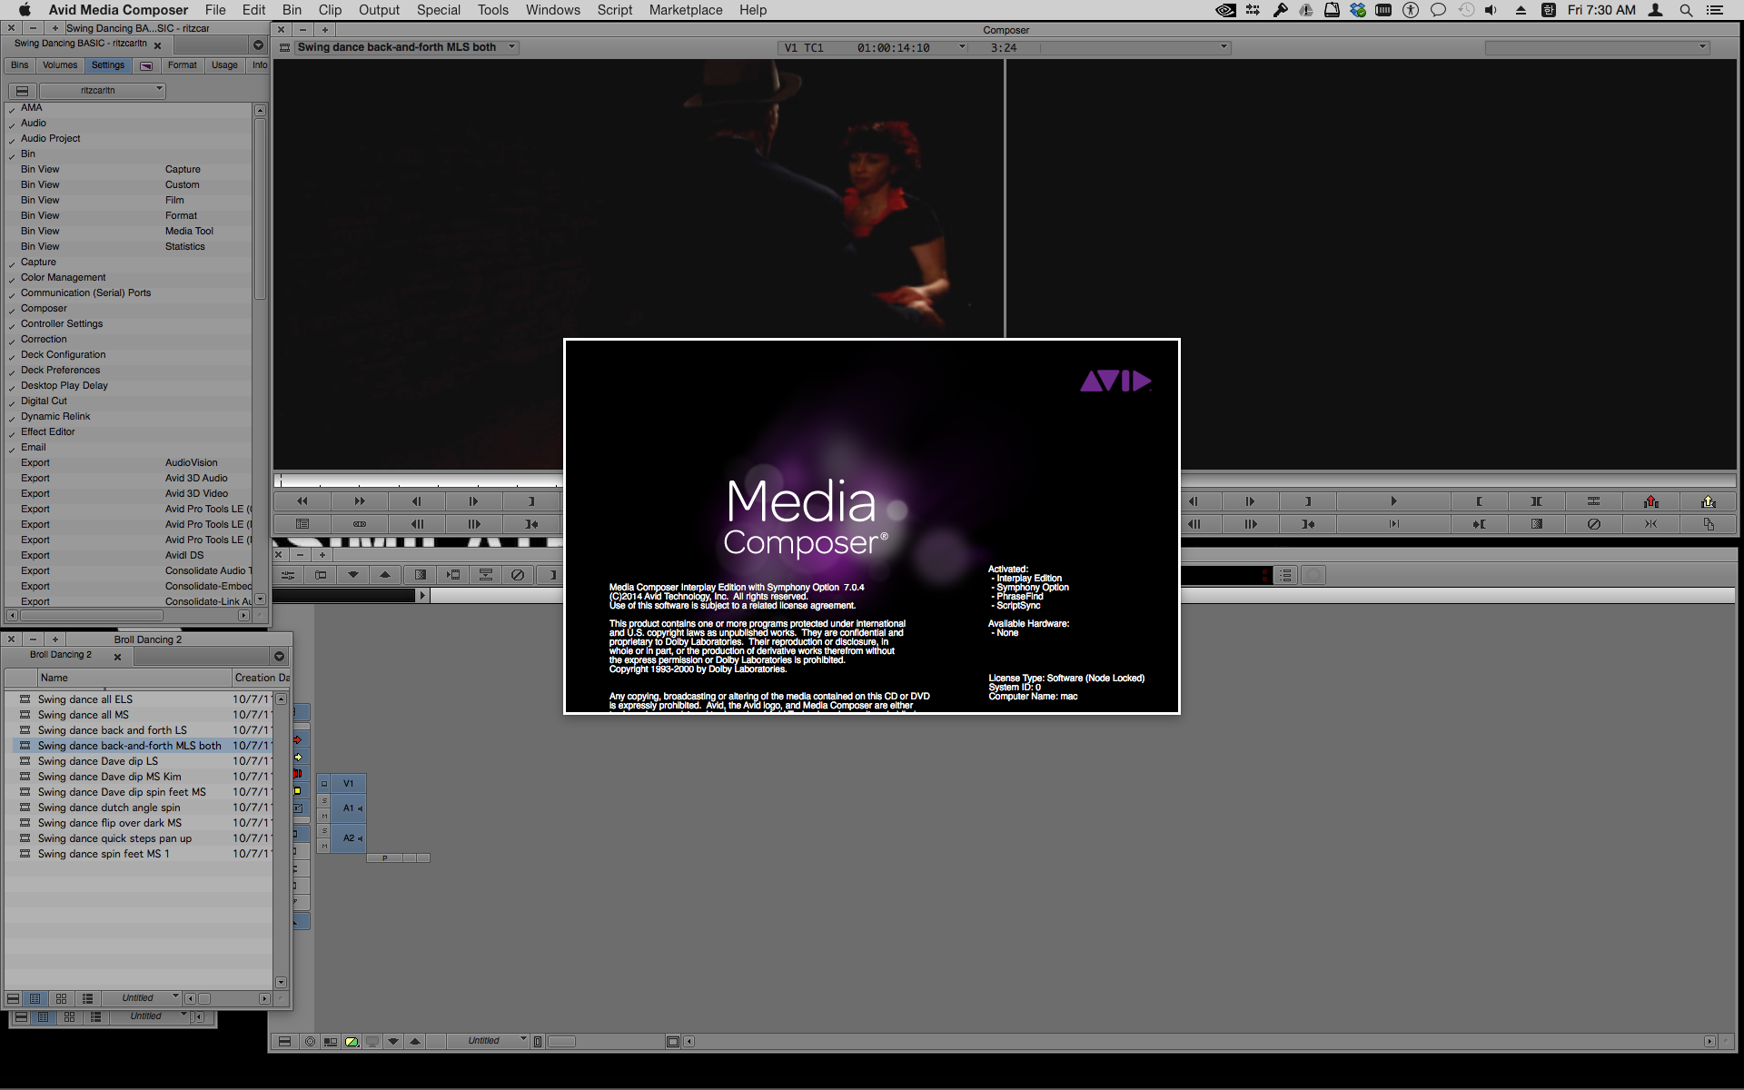1744x1090 pixels.
Task: Toggle mute on track A1
Action: [x=324, y=817]
